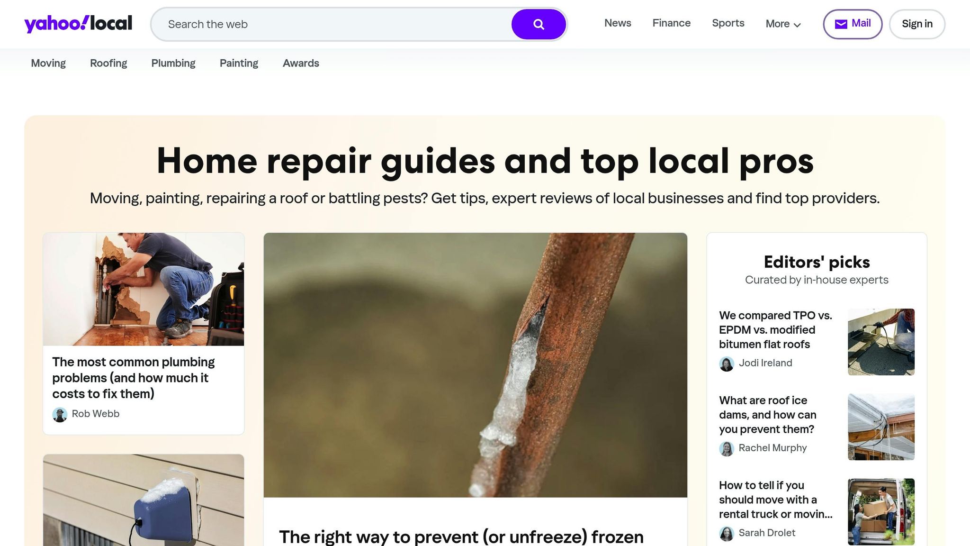This screenshot has height=546, width=970.
Task: Click the search magnifier icon
Action: tap(539, 24)
